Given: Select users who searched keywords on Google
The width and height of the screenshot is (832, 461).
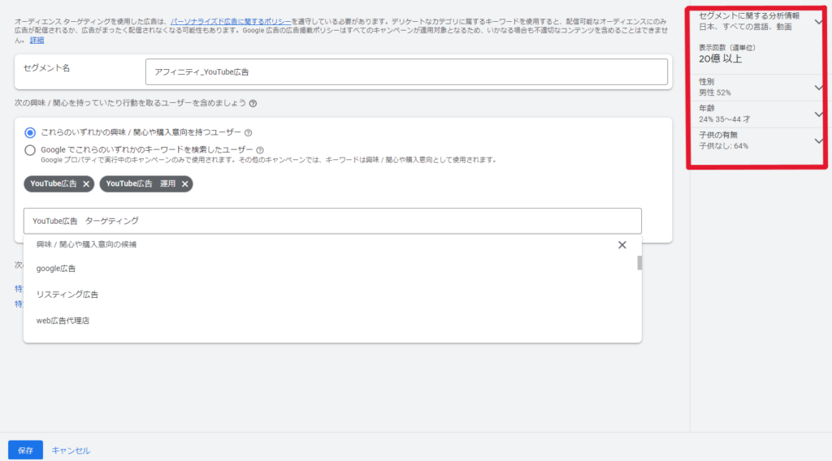Looking at the screenshot, I should pyautogui.click(x=30, y=149).
